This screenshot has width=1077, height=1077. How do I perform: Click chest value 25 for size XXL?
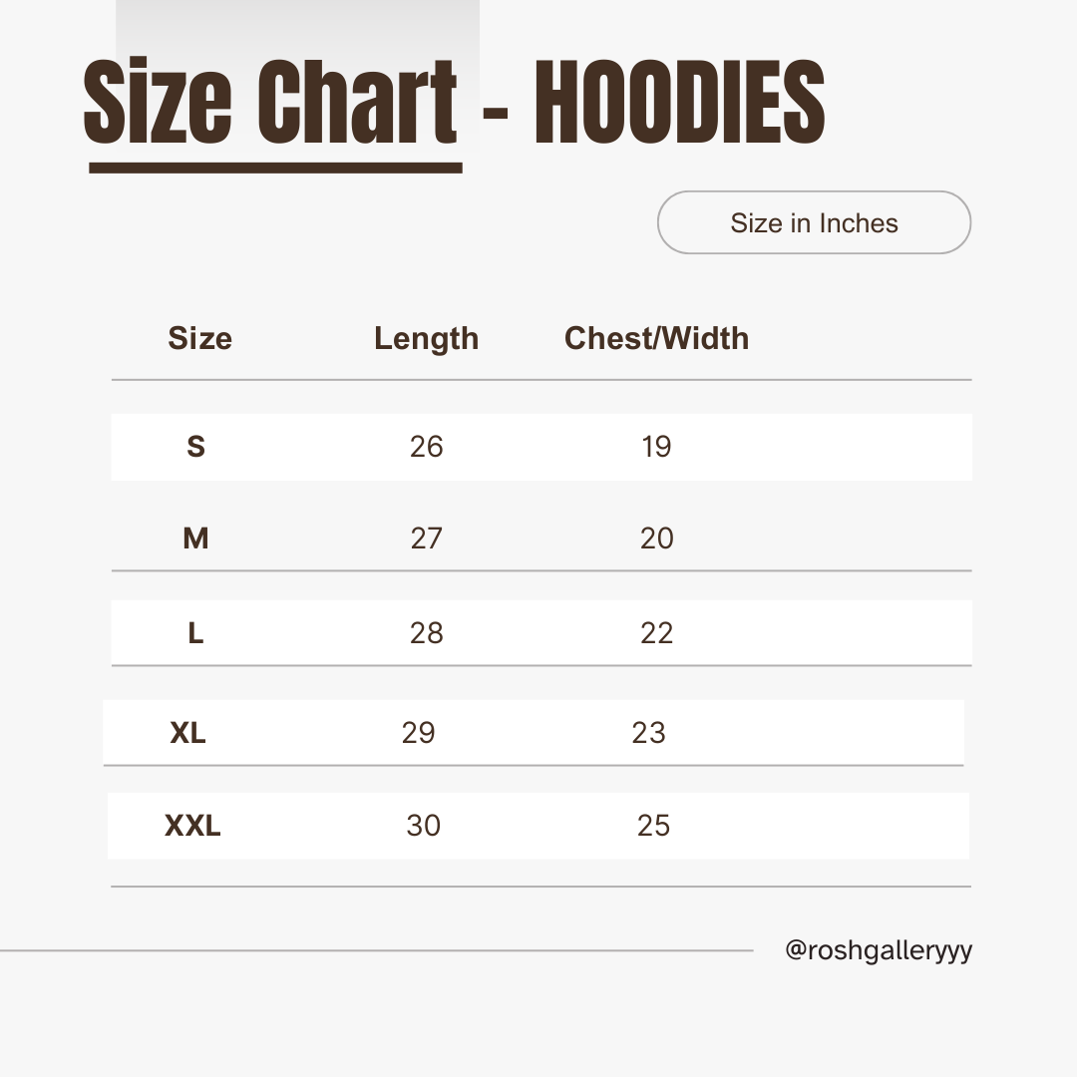[653, 826]
